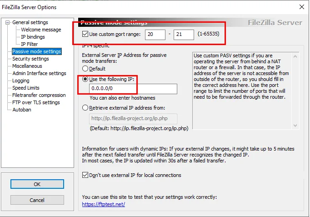Select Use the following IP radio button
This screenshot has width=310, height=217.
(85, 79)
